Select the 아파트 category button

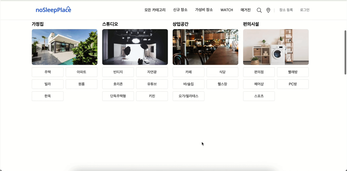[81, 72]
